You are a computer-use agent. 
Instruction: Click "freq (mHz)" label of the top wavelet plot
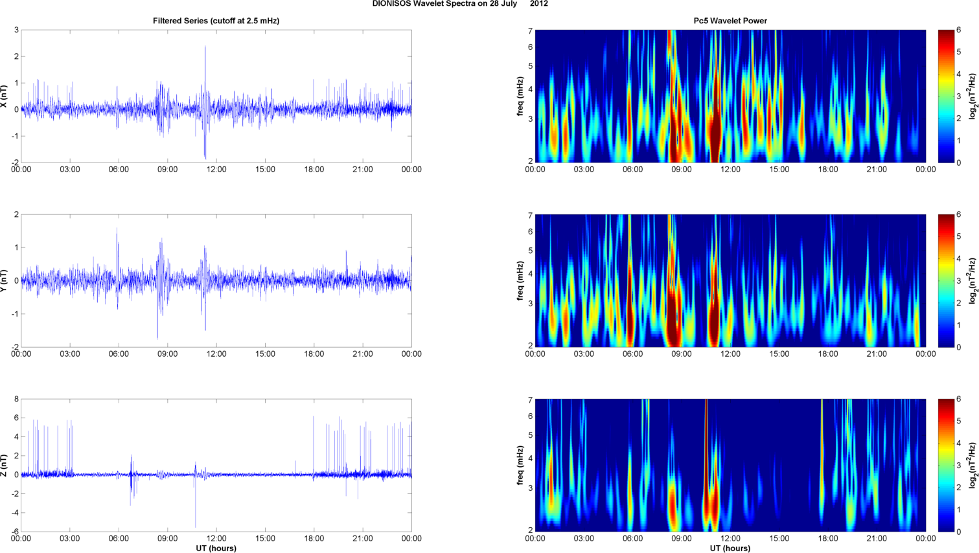(520, 96)
